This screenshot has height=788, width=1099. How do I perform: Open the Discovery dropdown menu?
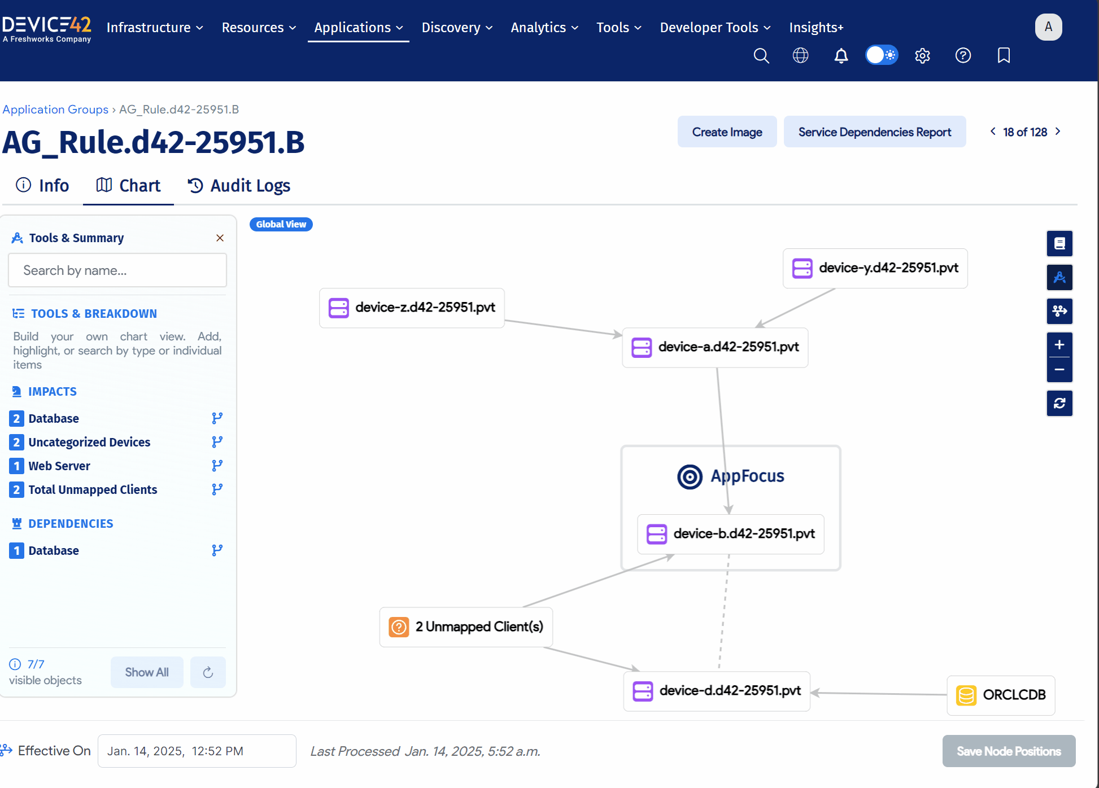tap(456, 28)
